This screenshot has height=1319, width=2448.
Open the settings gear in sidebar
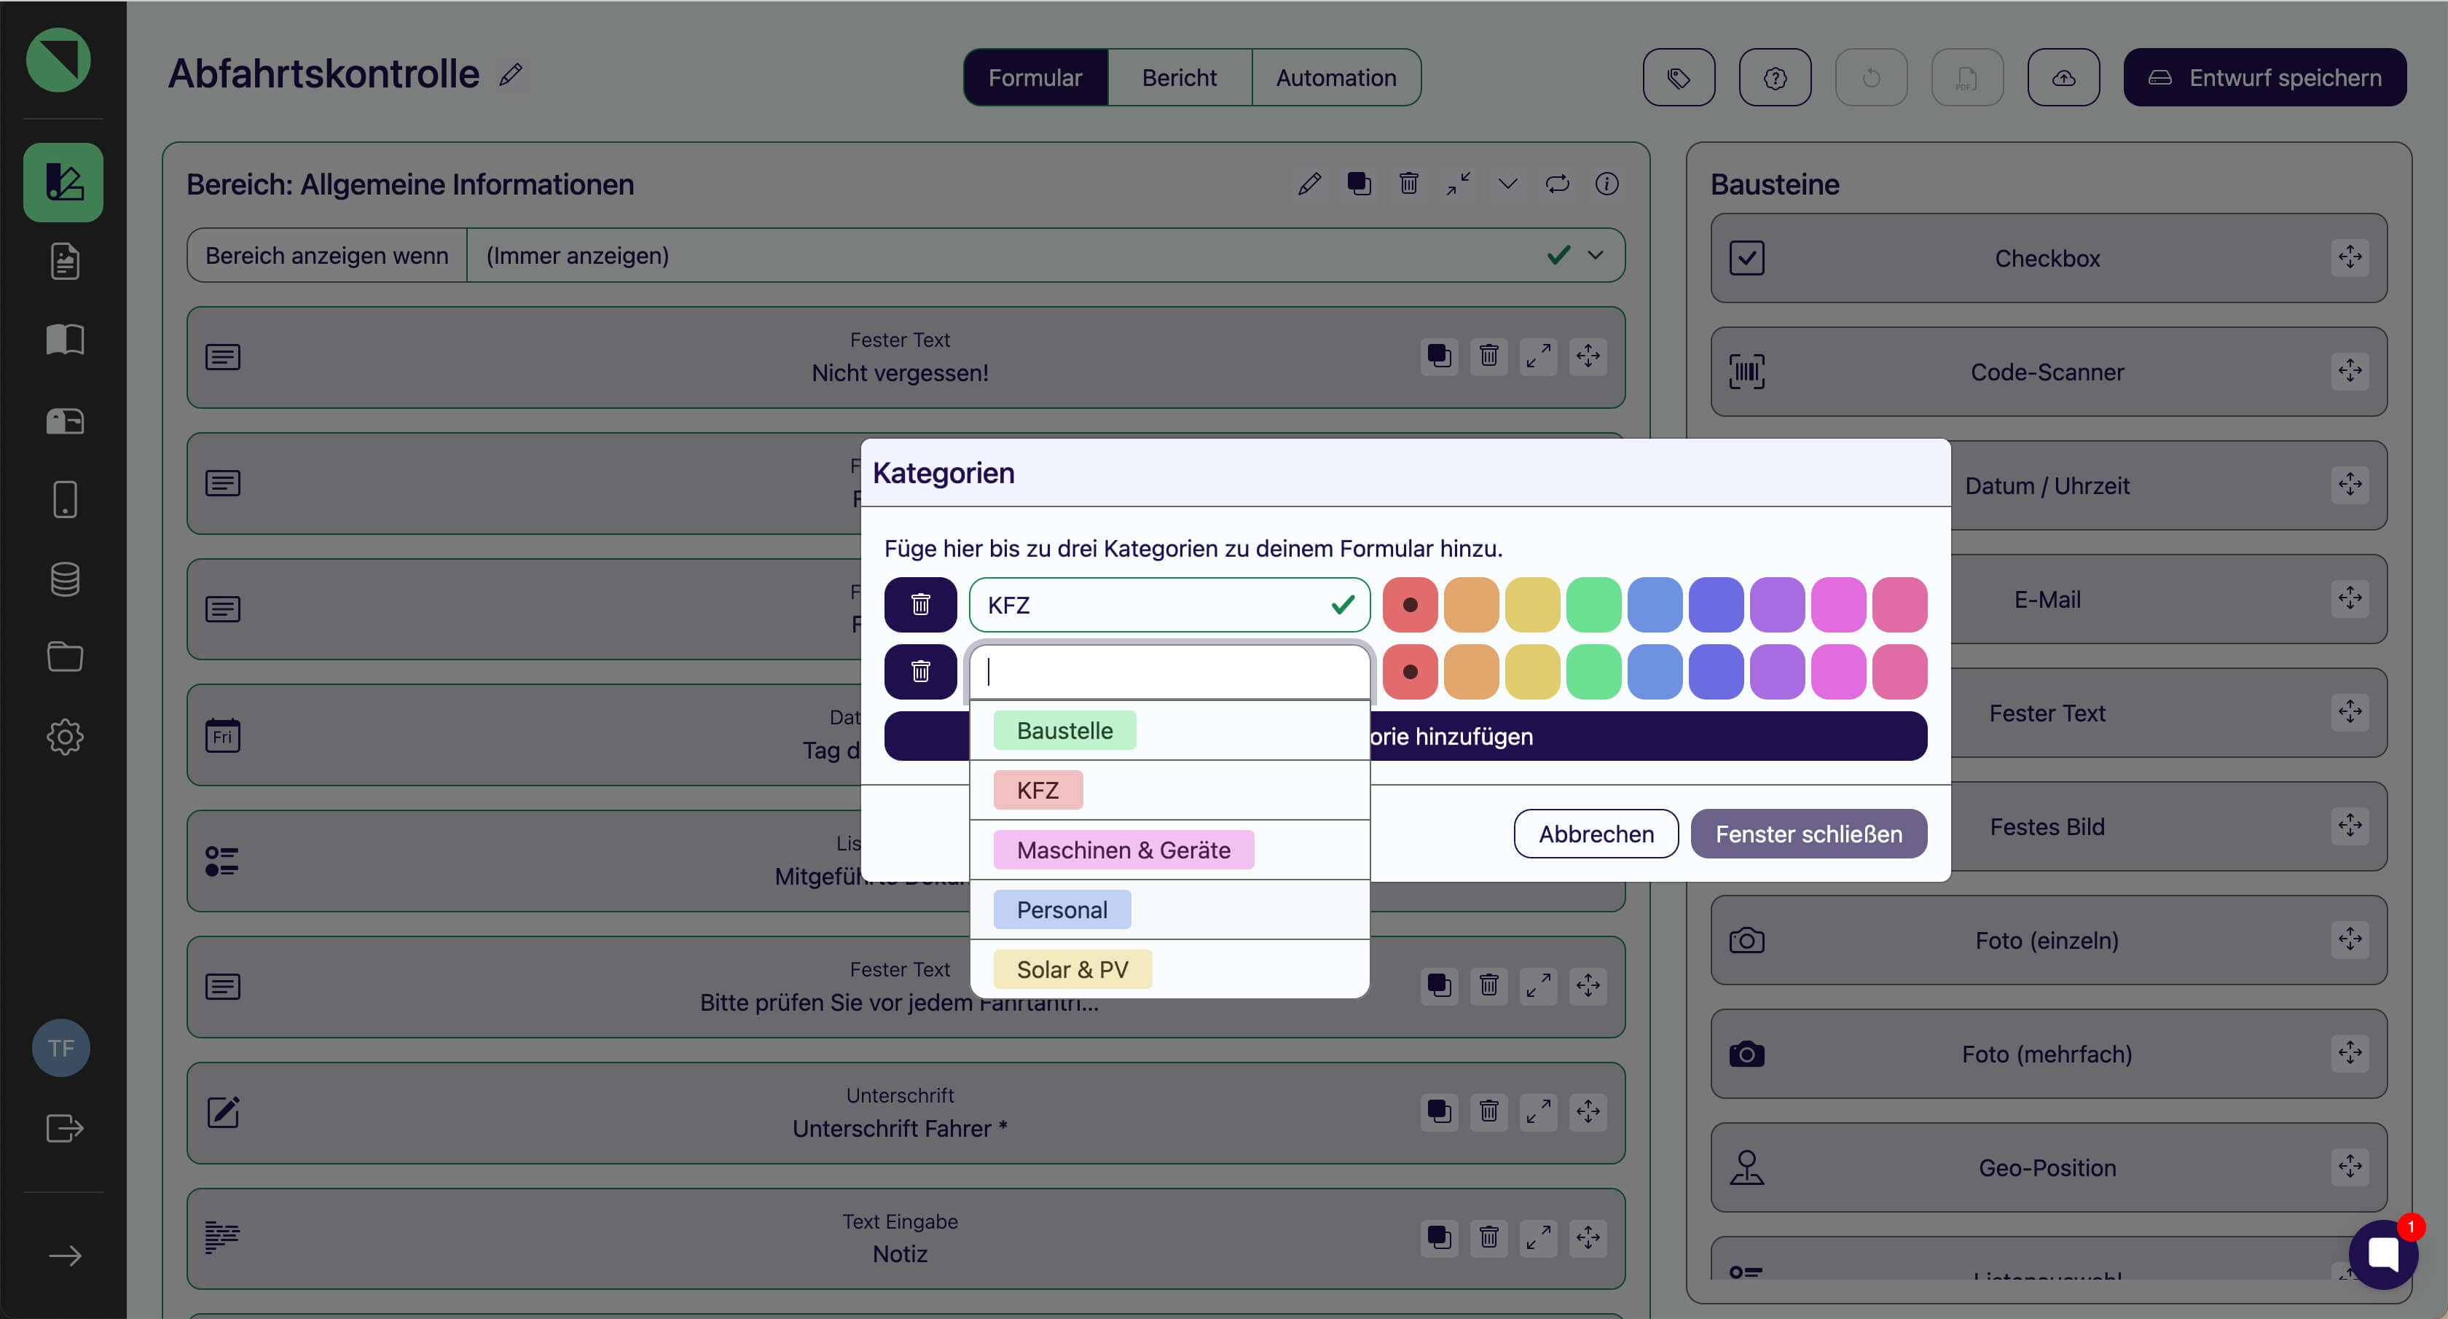pyautogui.click(x=65, y=737)
